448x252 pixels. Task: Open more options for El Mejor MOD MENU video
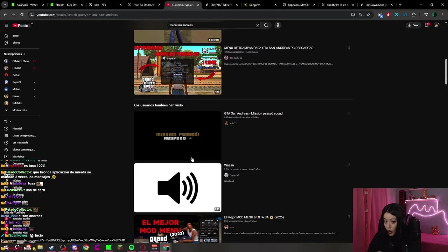[349, 217]
